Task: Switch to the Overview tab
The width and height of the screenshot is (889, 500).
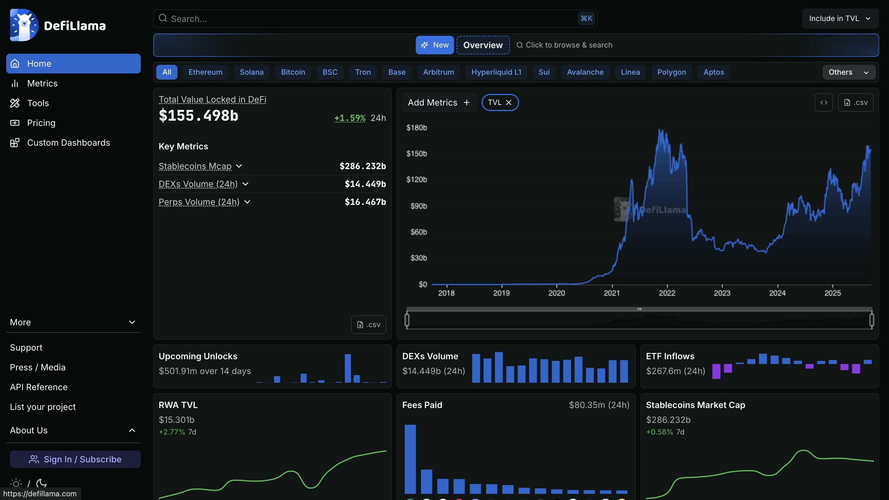Action: tap(483, 45)
